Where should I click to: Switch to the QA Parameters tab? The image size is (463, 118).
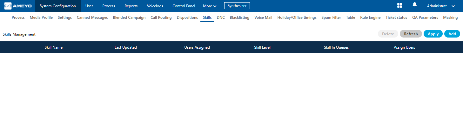[x=425, y=17]
